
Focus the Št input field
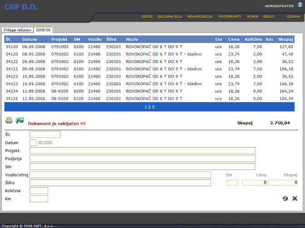pos(45,134)
